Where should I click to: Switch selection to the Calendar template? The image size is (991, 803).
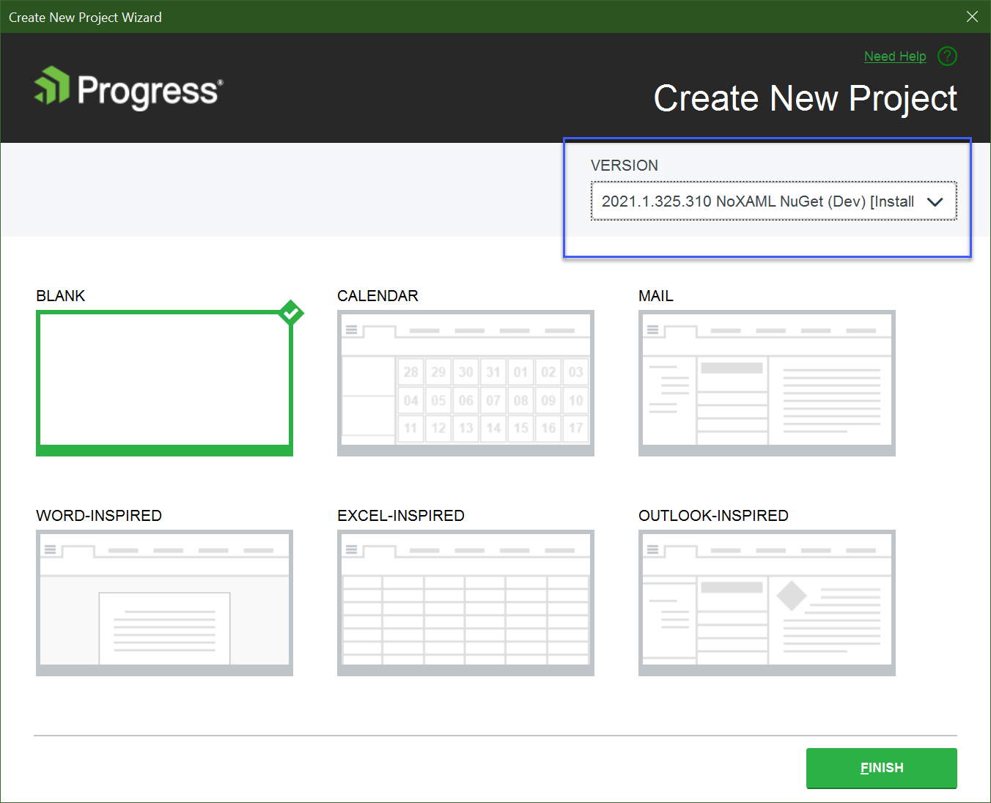[x=465, y=382]
